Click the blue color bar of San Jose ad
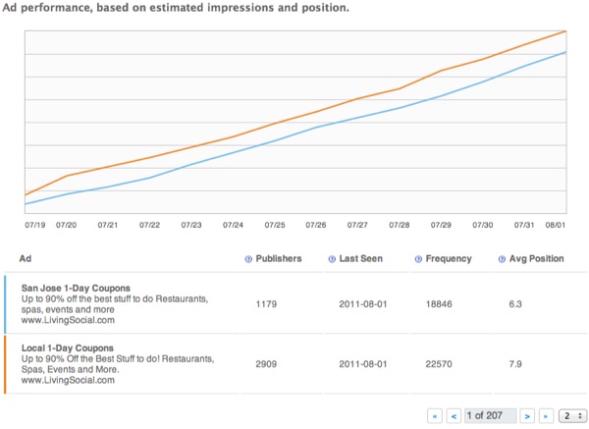 [x=6, y=303]
